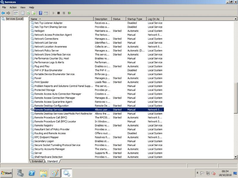
Task: Open the Action menu
Action: click(x=13, y=7)
